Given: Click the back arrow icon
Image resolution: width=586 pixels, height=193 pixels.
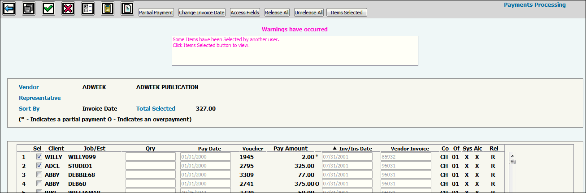Looking at the screenshot, I should pos(9,9).
